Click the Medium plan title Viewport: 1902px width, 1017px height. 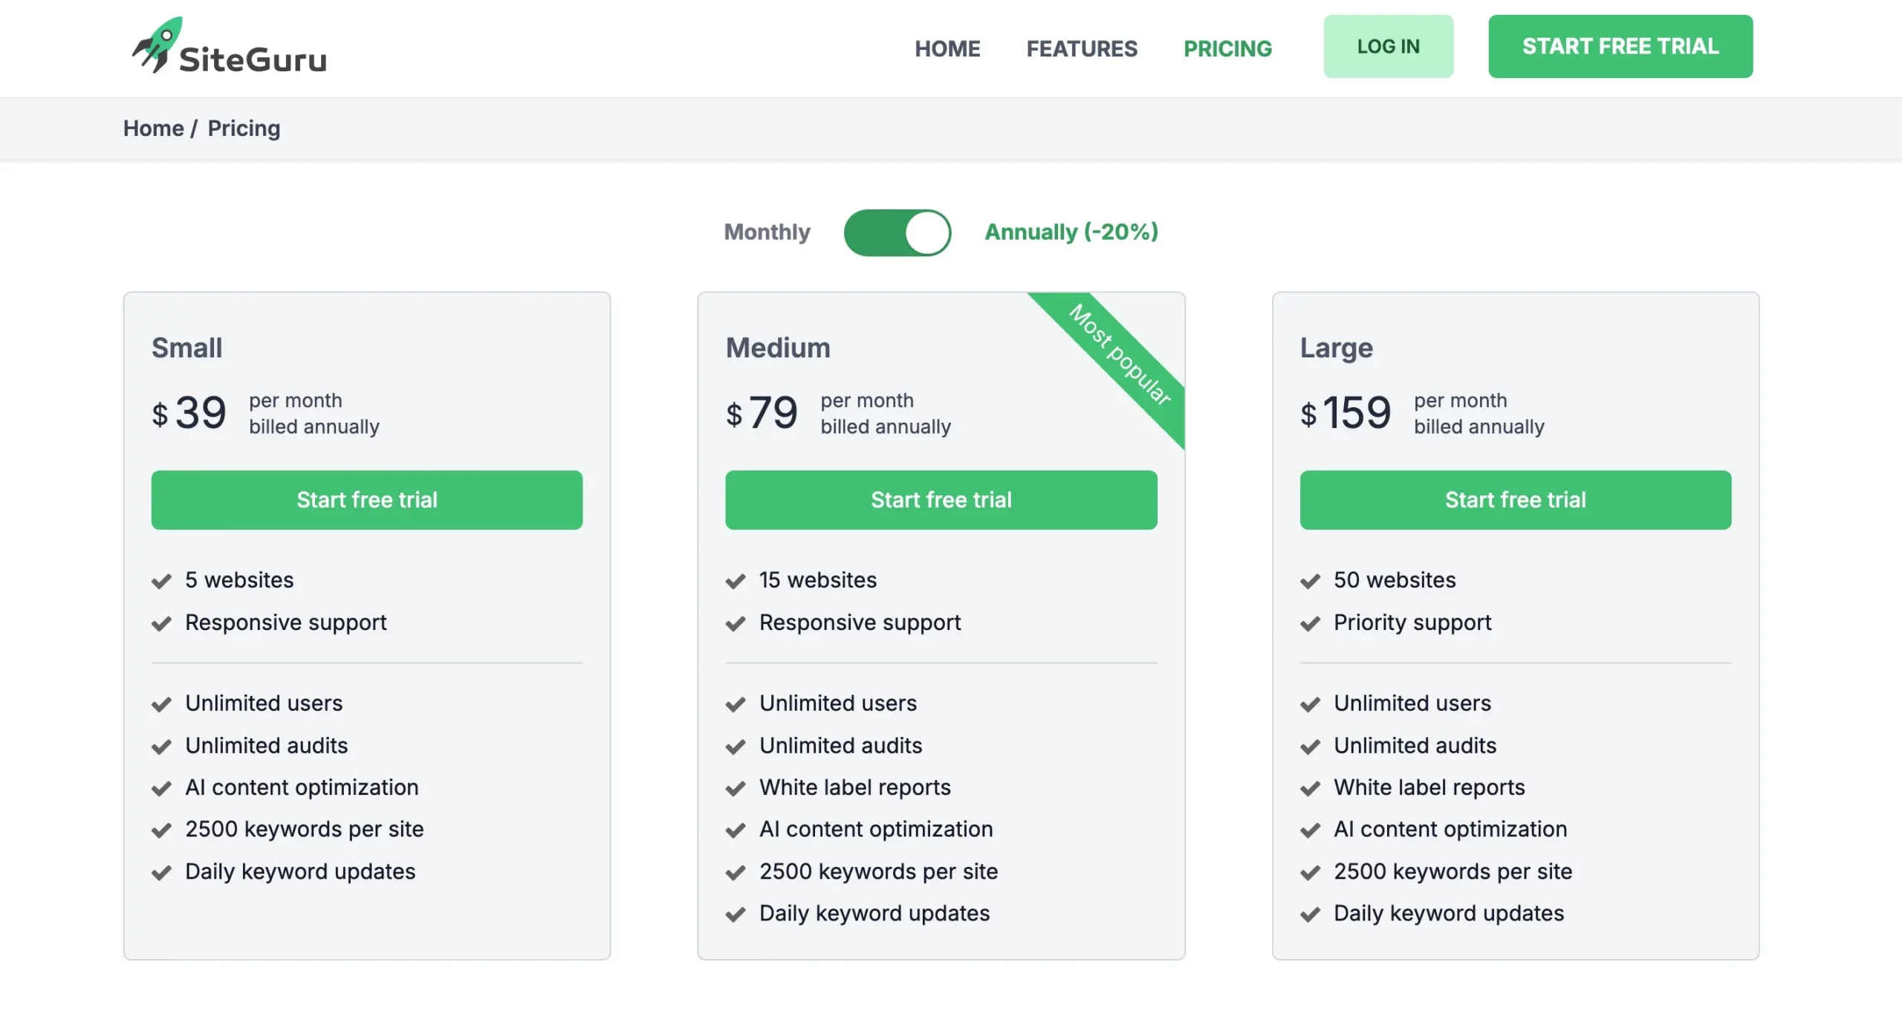coord(778,348)
